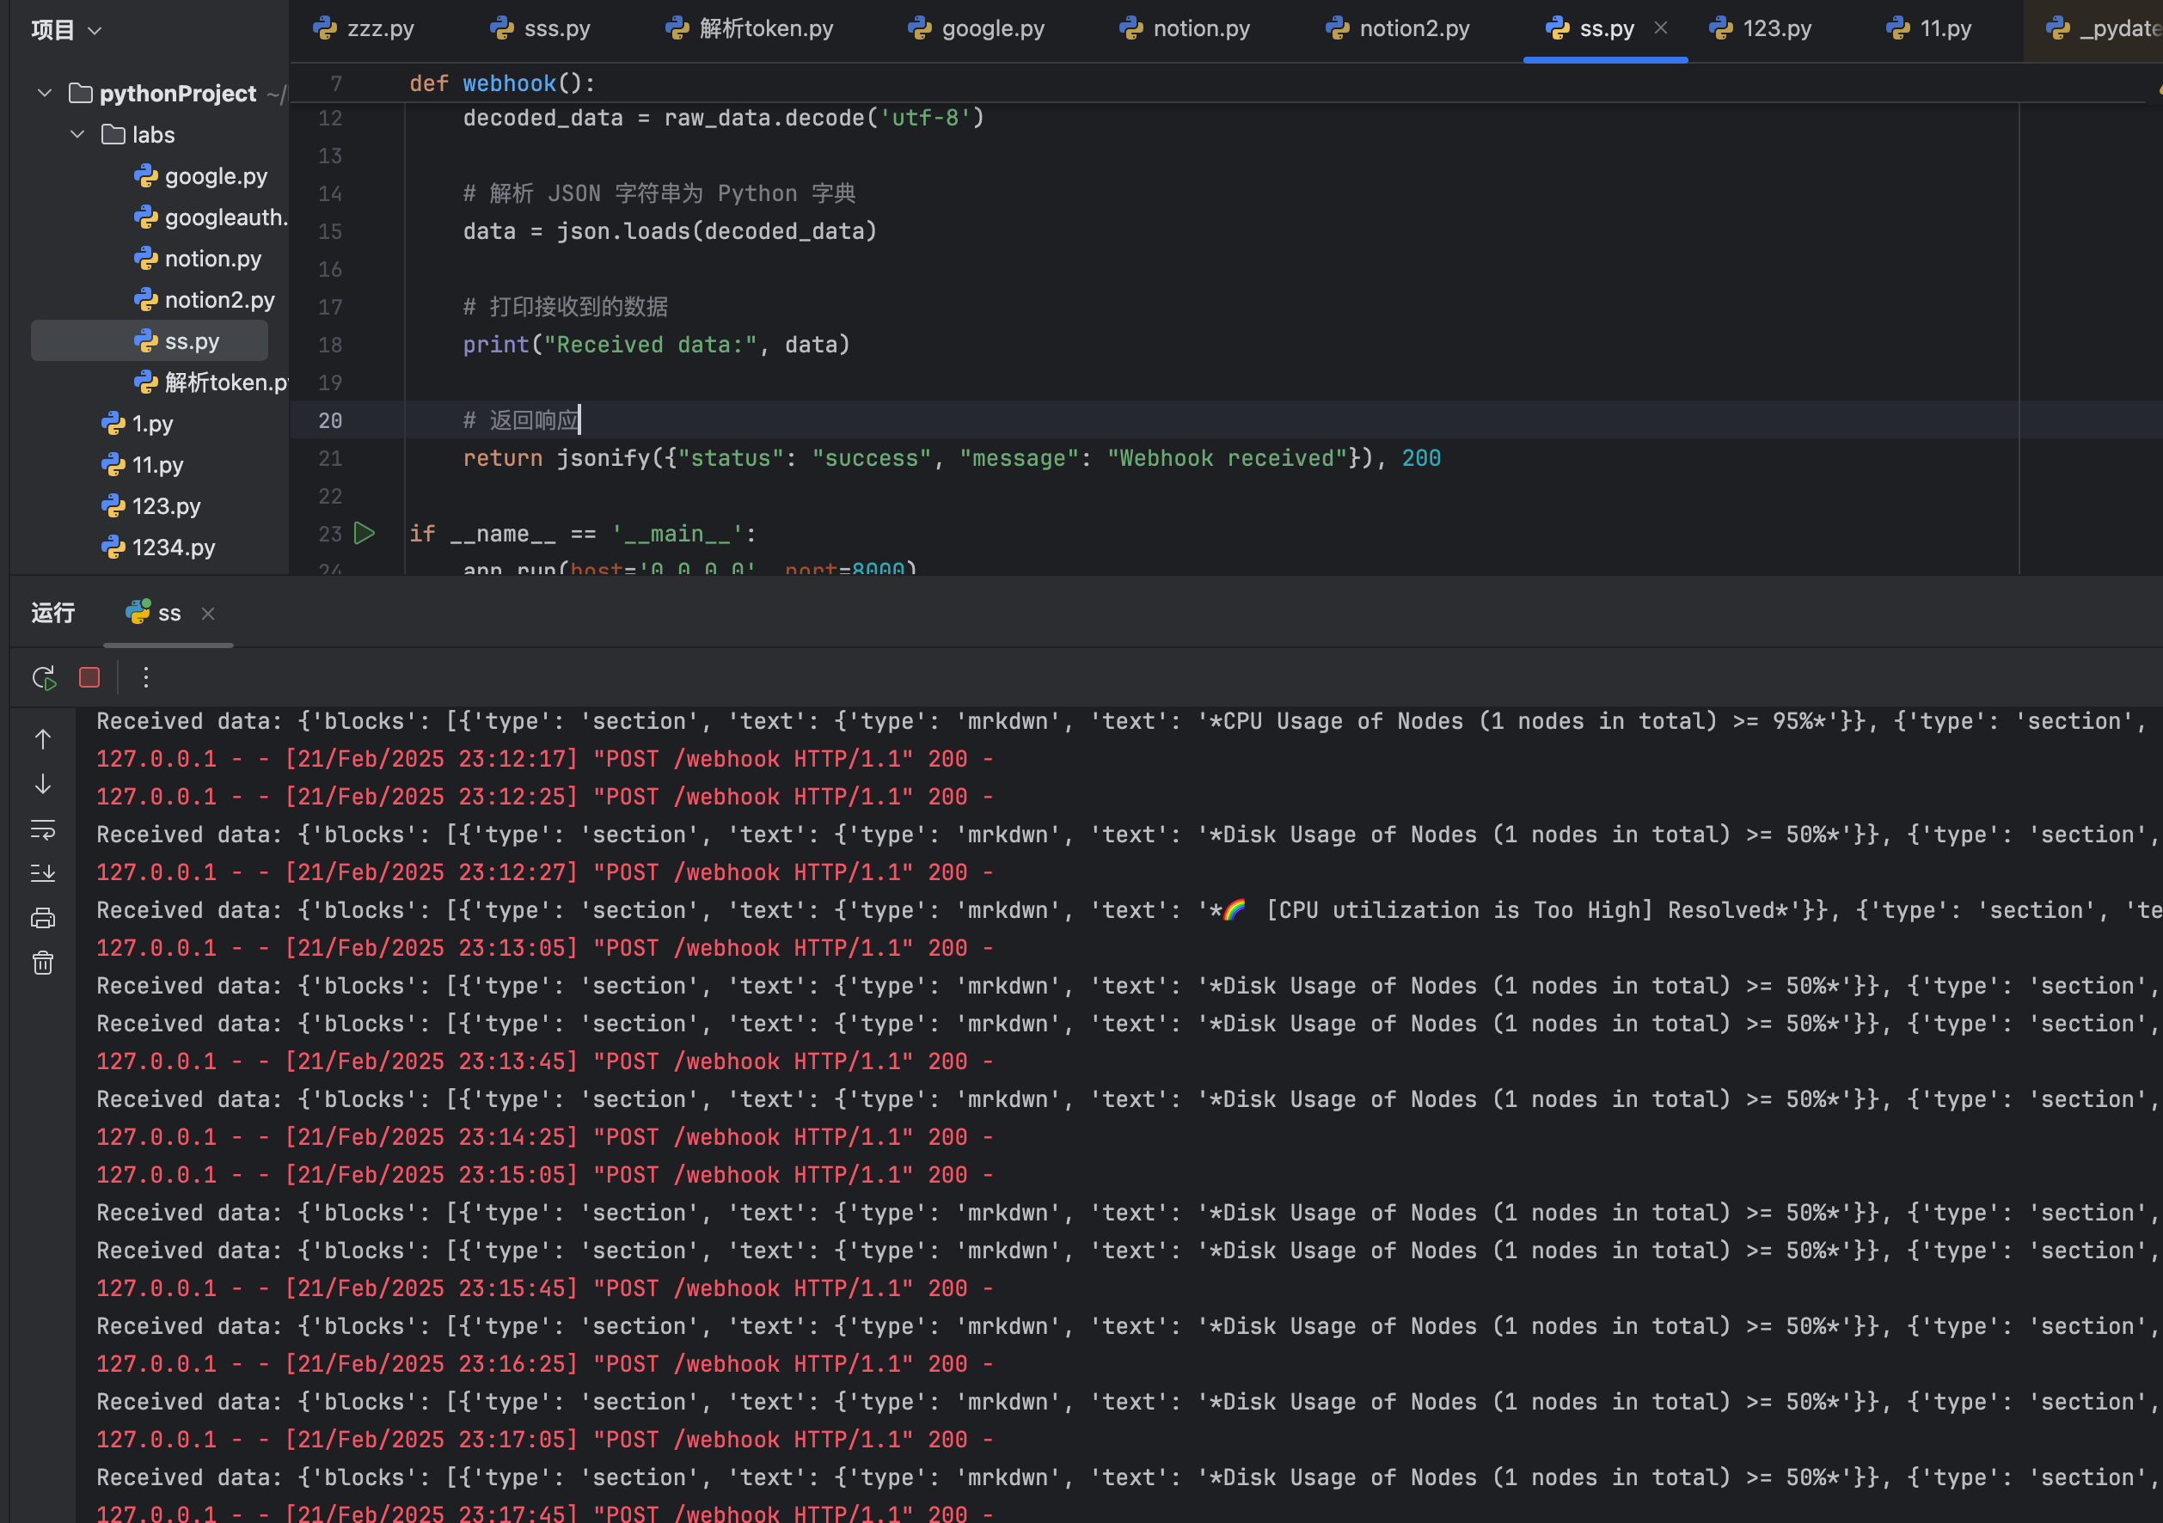Collapse the labs folder
The image size is (2163, 1523).
click(77, 135)
